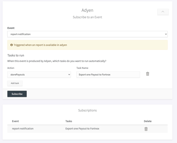Select the Export one Payout to Fortnox cell

coord(82,129)
